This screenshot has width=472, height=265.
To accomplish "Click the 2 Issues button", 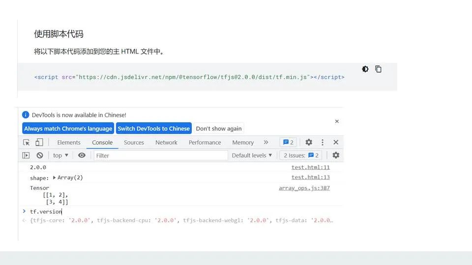I will coord(301,156).
